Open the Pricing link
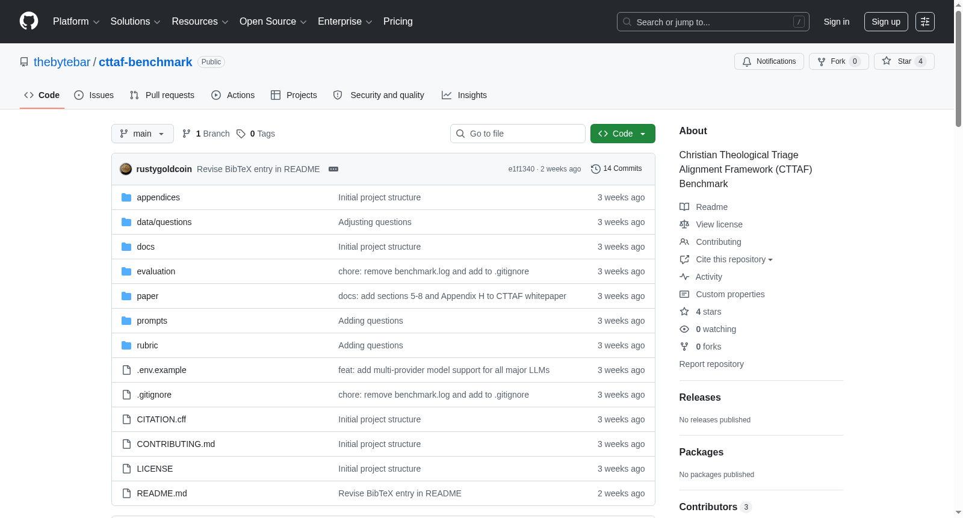 (x=398, y=22)
